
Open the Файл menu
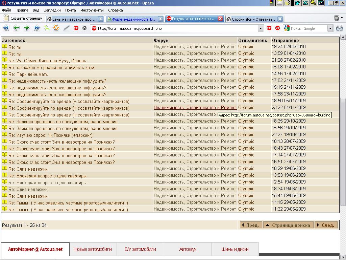coord(7,10)
